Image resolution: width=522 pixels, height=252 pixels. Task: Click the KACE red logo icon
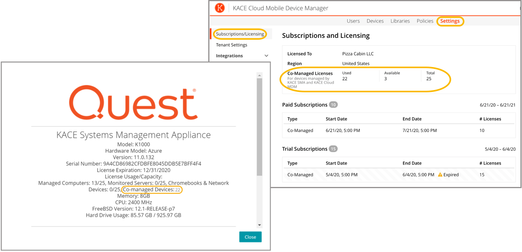(x=219, y=8)
